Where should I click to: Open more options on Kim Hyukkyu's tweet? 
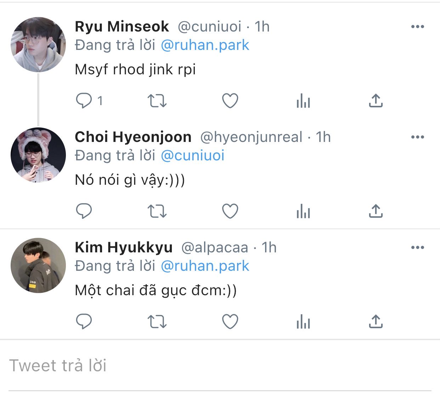tap(418, 247)
